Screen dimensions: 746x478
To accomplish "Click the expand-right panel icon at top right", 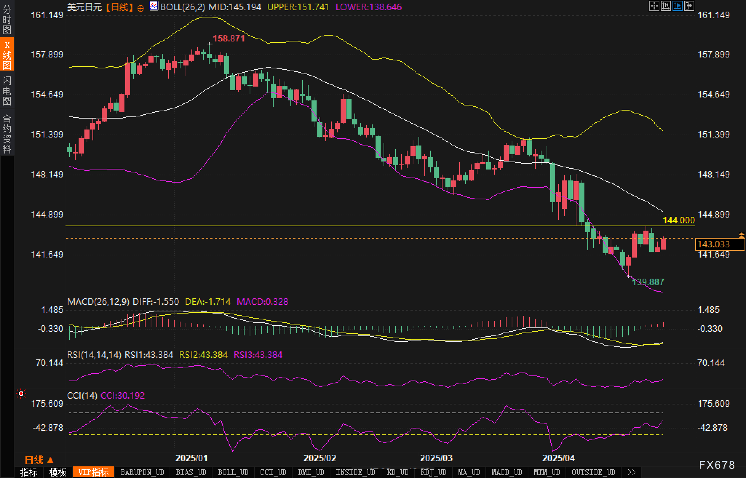I will (689, 6).
